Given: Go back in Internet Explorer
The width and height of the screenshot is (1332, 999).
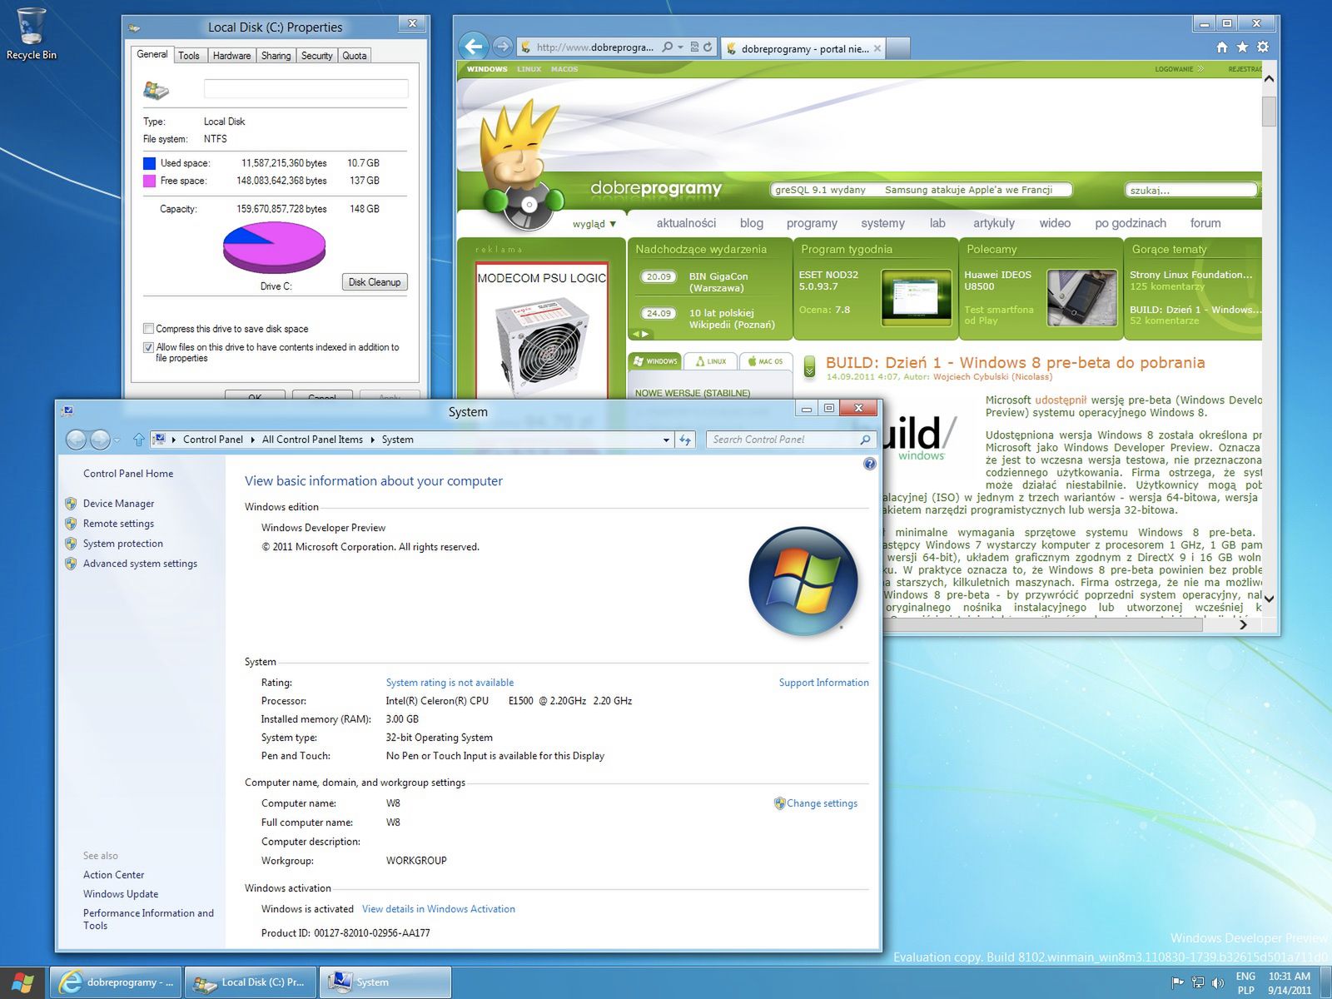Looking at the screenshot, I should (474, 47).
